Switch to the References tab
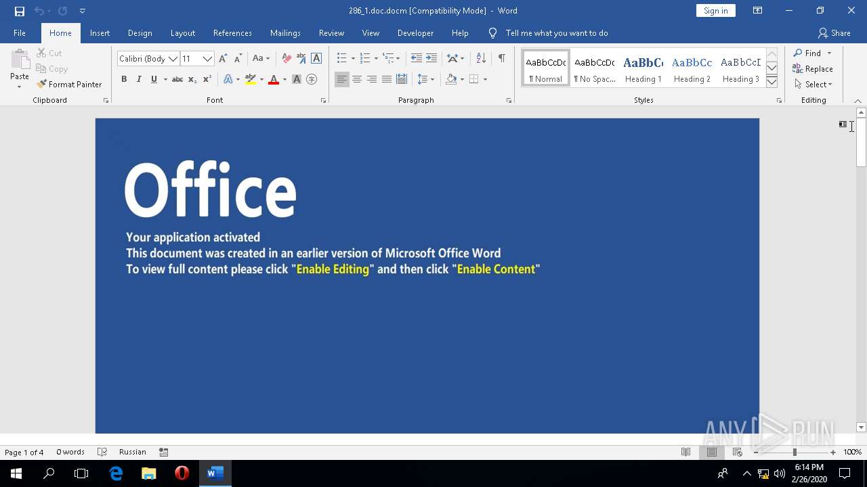867x487 pixels. click(232, 33)
